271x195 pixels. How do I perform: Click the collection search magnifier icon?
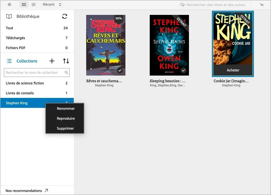pos(66,73)
